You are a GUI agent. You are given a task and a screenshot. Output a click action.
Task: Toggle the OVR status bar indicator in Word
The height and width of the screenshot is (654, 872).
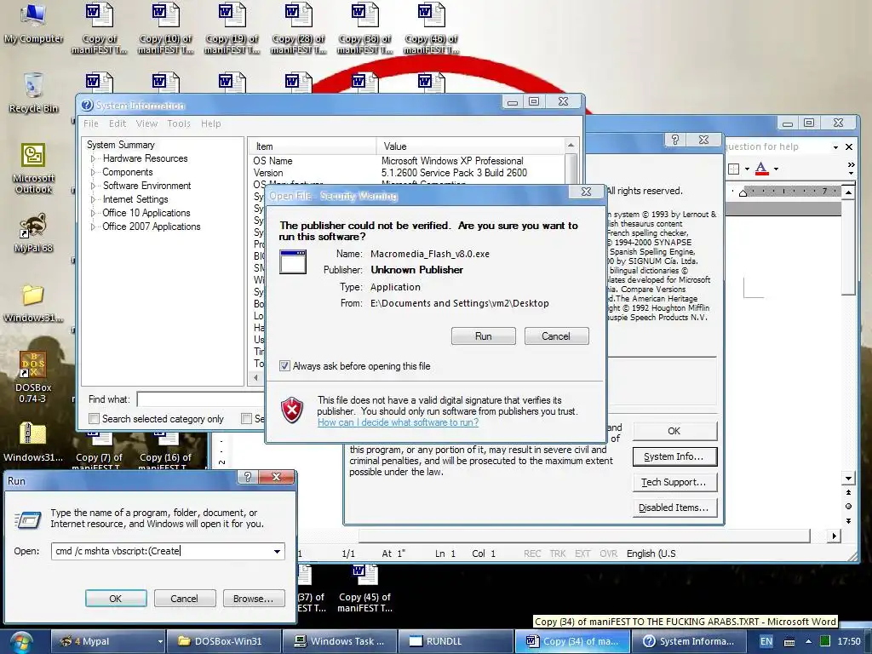point(608,554)
